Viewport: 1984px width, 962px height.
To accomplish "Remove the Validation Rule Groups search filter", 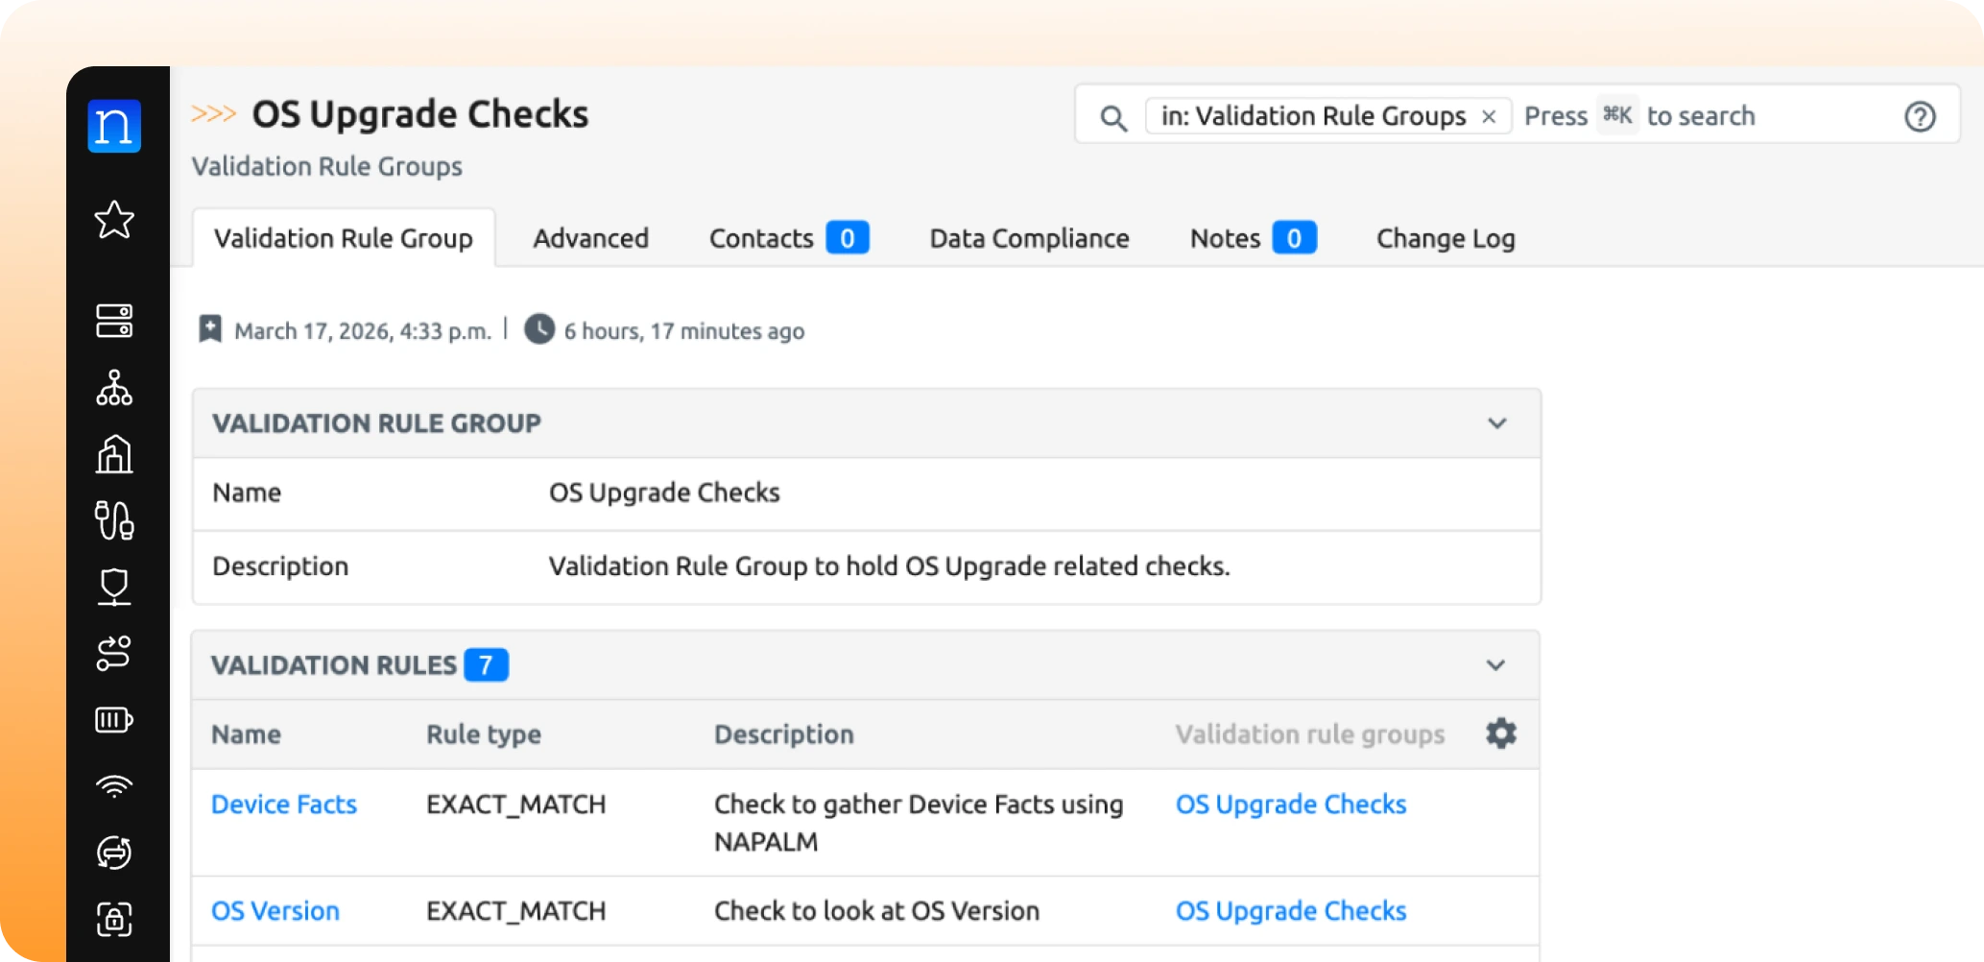I will tap(1489, 116).
